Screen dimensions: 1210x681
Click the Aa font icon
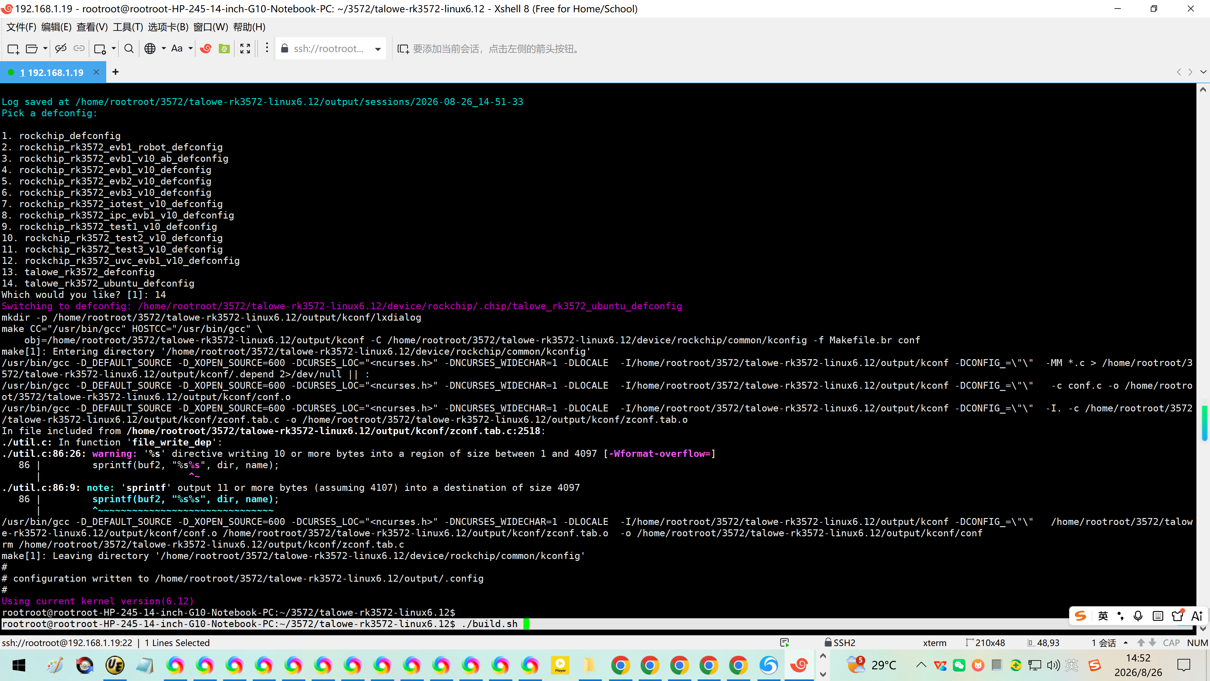(176, 49)
